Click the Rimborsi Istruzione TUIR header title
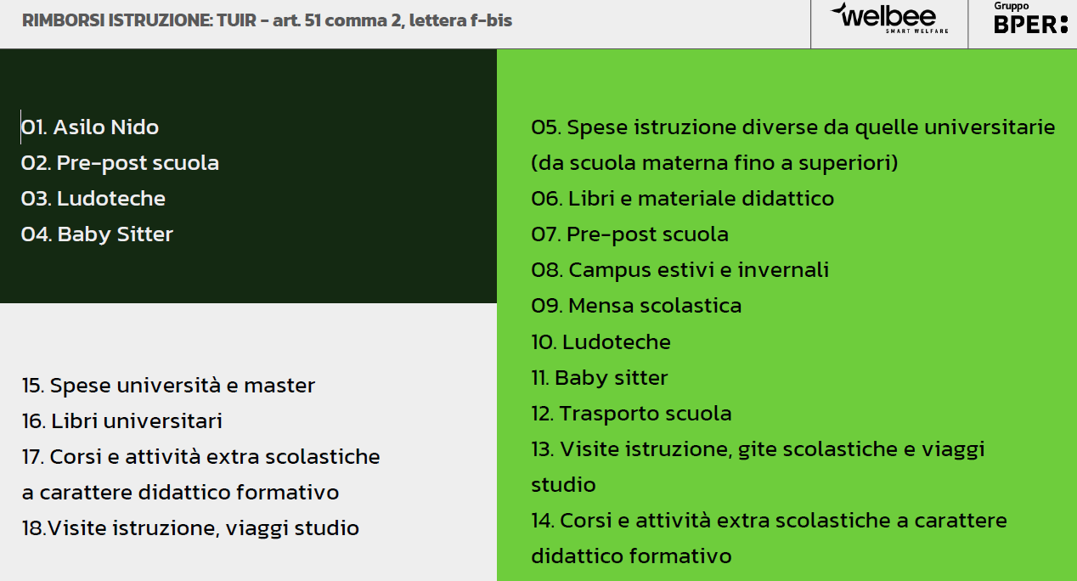This screenshot has height=581, width=1077. [268, 20]
